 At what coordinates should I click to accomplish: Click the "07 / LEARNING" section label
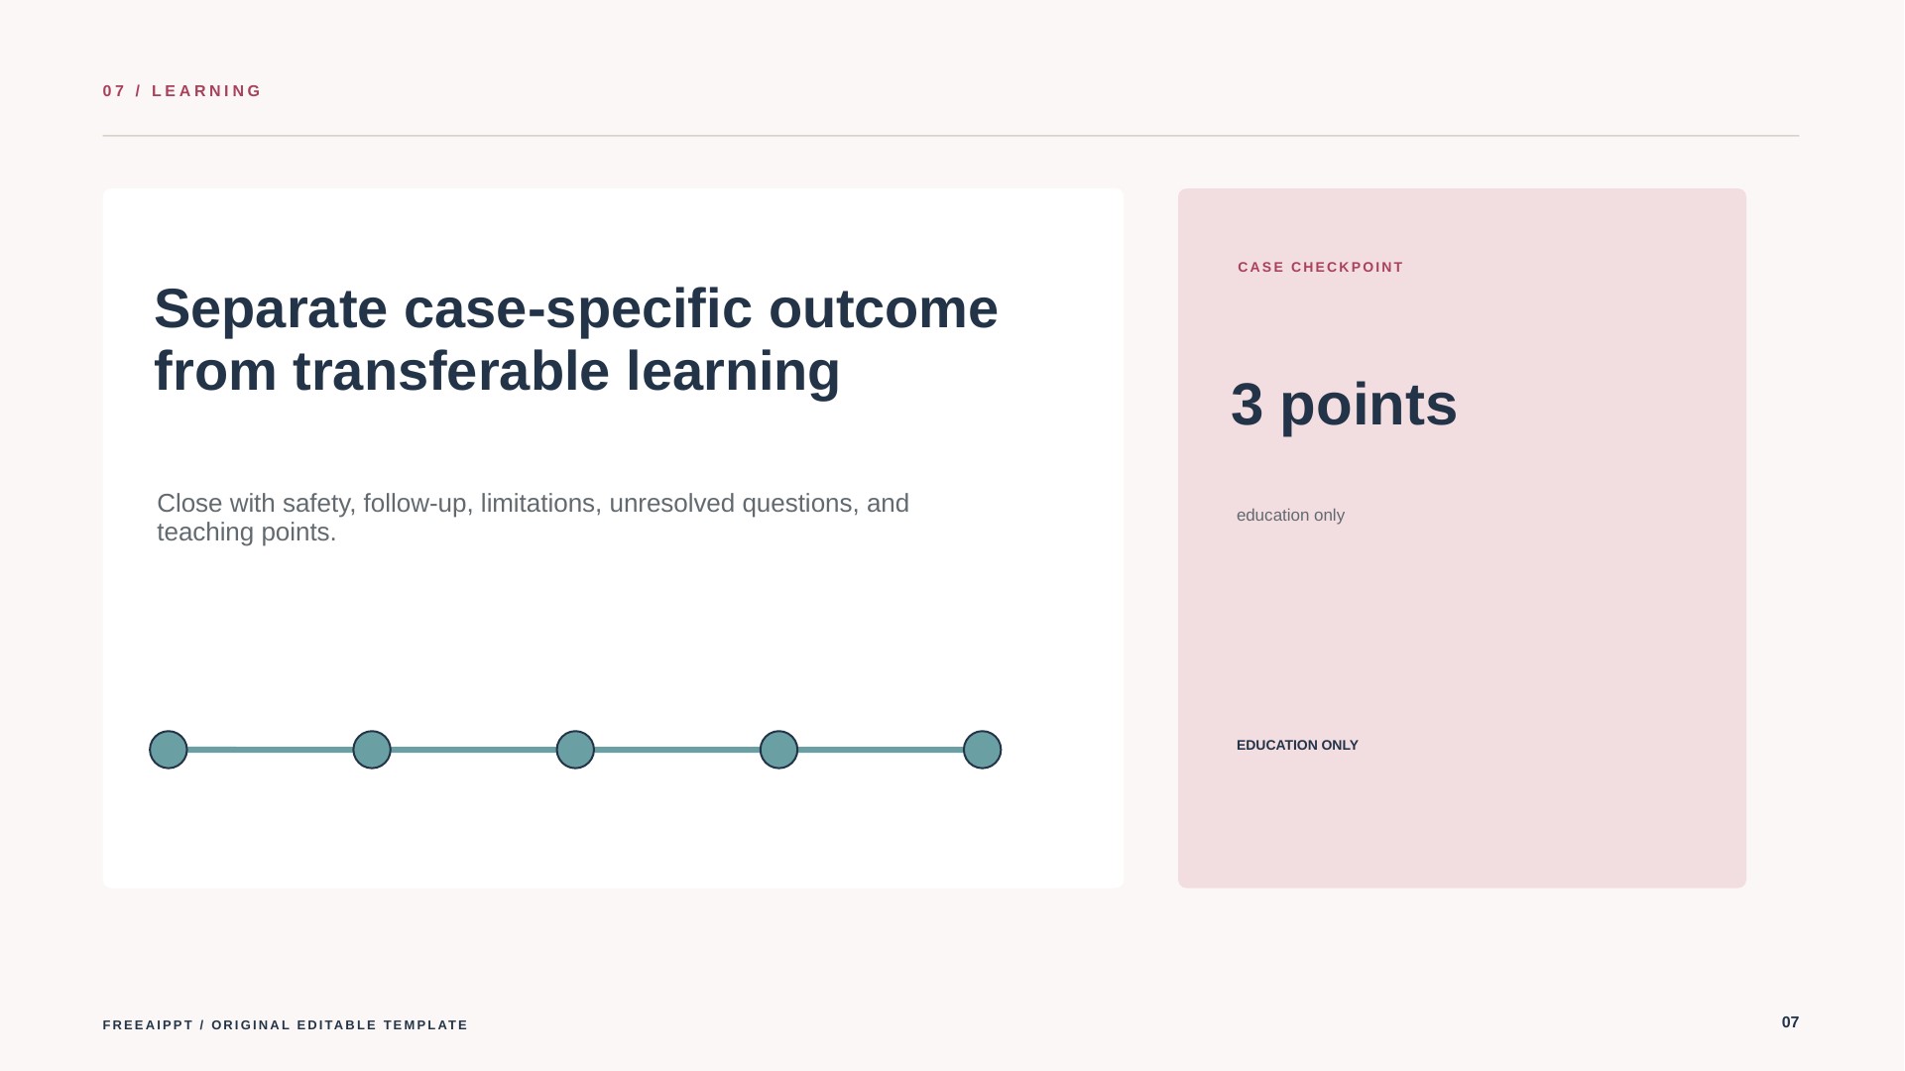click(x=182, y=91)
